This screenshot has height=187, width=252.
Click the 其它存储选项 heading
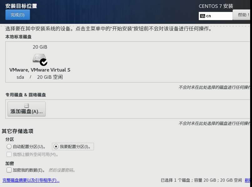point(18,131)
